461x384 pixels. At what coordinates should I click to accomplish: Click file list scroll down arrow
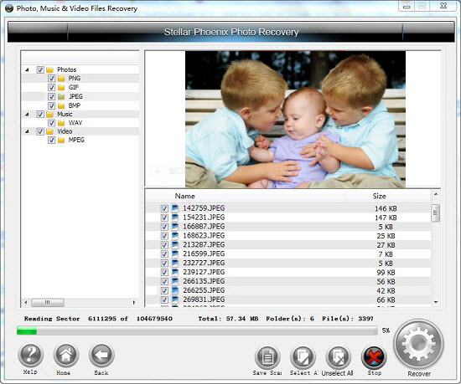pyautogui.click(x=436, y=302)
